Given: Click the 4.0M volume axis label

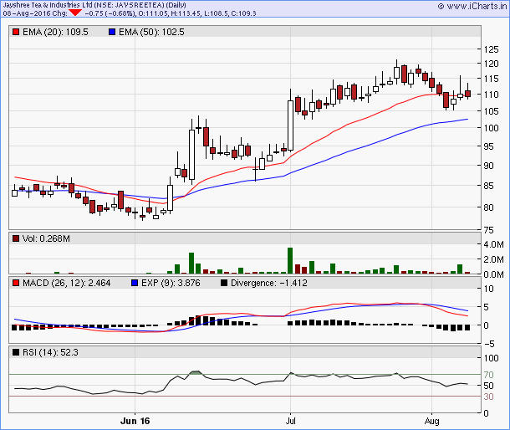Looking at the screenshot, I should [x=493, y=244].
